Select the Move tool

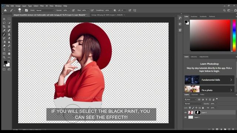coord(4,19)
